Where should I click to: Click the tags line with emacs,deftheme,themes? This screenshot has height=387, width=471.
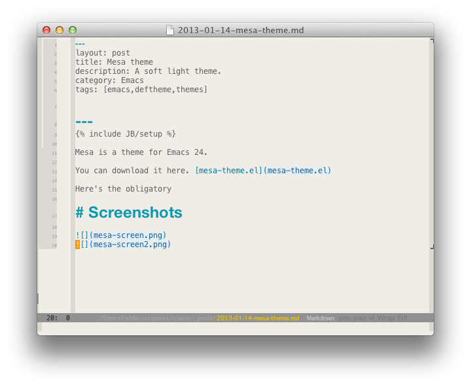pos(141,90)
